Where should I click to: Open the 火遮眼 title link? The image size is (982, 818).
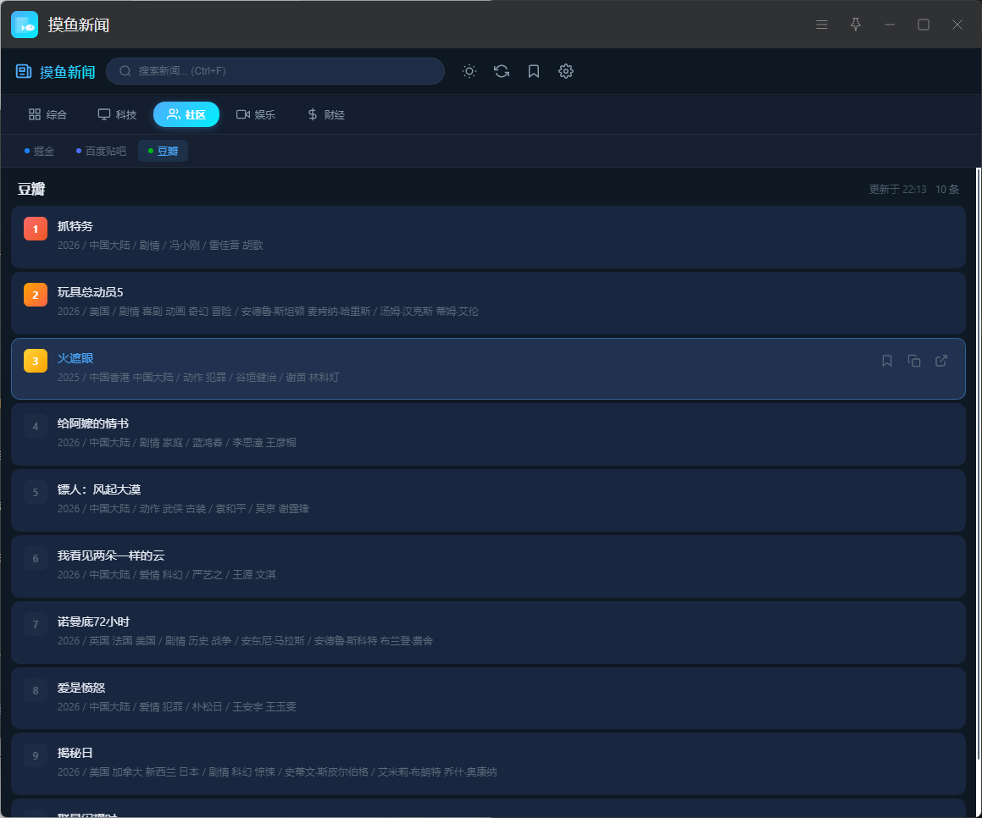coord(75,358)
